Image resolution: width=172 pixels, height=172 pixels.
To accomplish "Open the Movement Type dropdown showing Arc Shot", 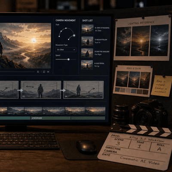I will (66, 49).
